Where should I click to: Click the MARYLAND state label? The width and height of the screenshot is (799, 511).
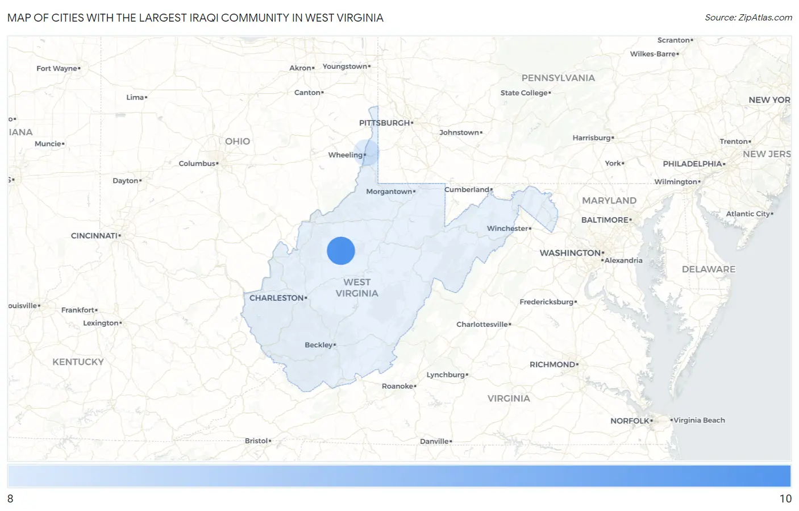click(x=609, y=201)
